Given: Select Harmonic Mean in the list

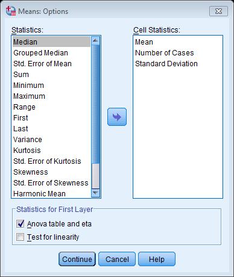Looking at the screenshot, I should click(51, 193).
